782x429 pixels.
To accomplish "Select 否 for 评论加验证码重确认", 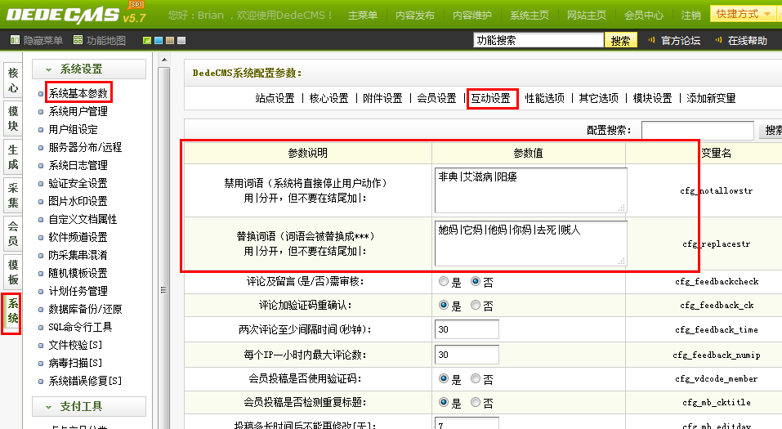I will click(476, 305).
